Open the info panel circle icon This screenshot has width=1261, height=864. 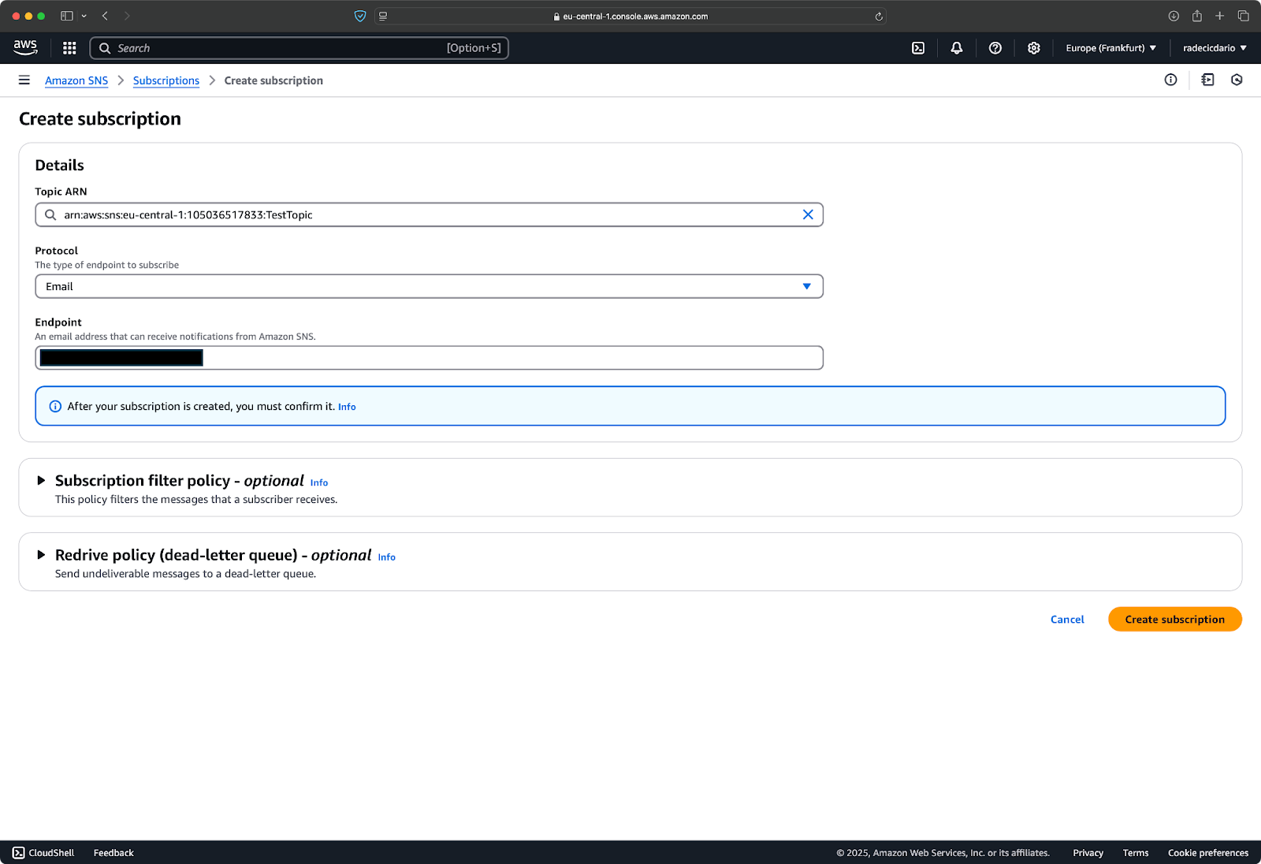pyautogui.click(x=1170, y=80)
